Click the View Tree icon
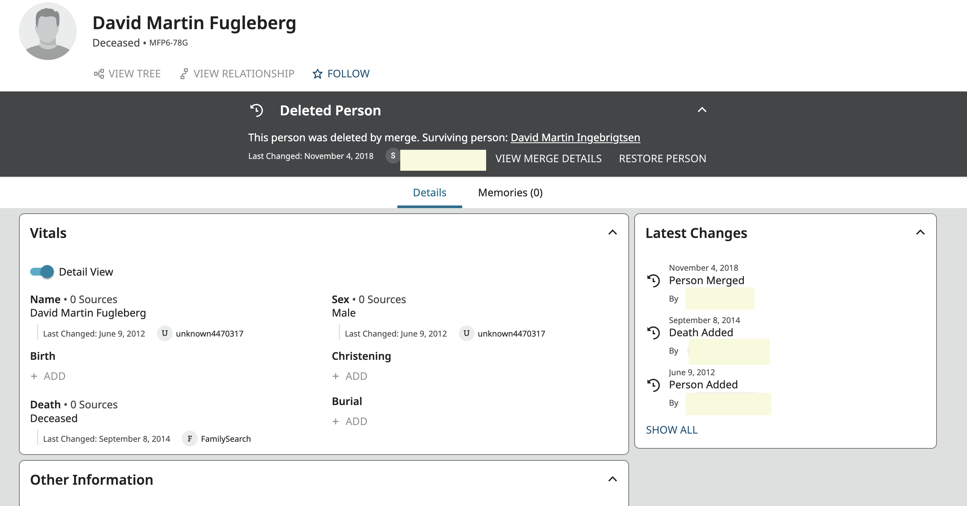Screen dimensions: 967x506 tap(99, 73)
